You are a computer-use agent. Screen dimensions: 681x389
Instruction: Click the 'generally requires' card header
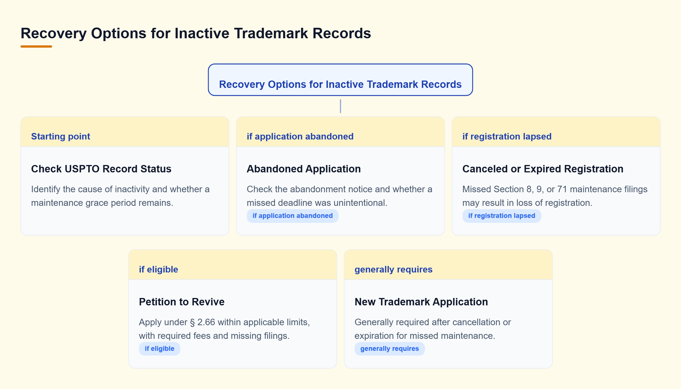coord(448,265)
